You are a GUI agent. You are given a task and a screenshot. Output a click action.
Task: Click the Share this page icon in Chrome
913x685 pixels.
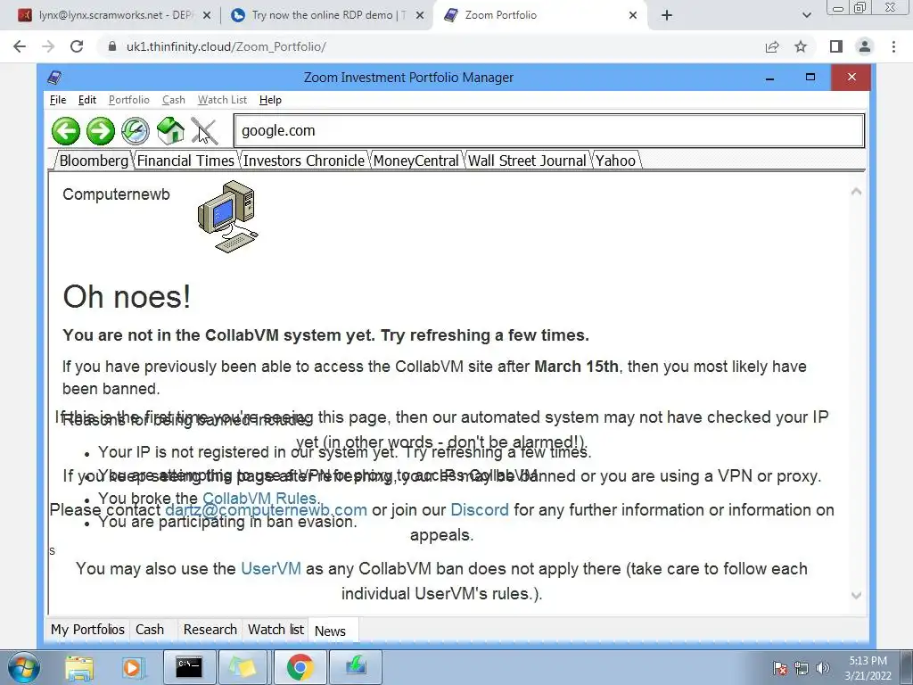[x=772, y=46]
